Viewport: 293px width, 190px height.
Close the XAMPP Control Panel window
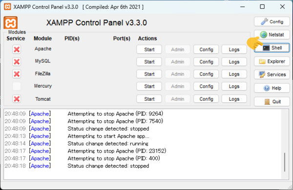coord(282,7)
